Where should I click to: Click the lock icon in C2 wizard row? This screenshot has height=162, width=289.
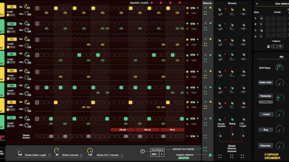pyautogui.click(x=206, y=8)
